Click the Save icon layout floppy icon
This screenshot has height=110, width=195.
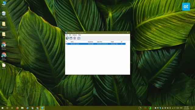point(71,38)
